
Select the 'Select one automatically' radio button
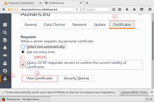pos(23,47)
